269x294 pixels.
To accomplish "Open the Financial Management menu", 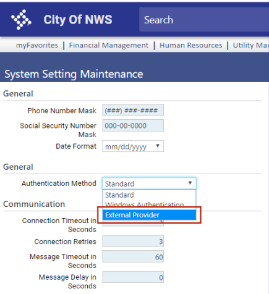I will click(x=109, y=45).
